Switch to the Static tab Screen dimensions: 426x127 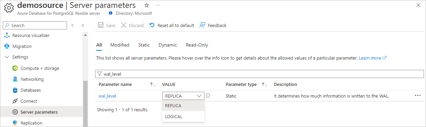pos(144,45)
